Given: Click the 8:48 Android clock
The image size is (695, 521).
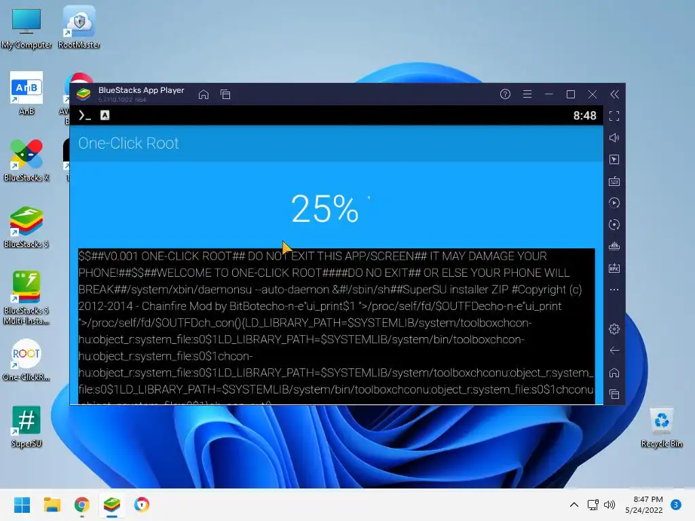Looking at the screenshot, I should tap(584, 115).
